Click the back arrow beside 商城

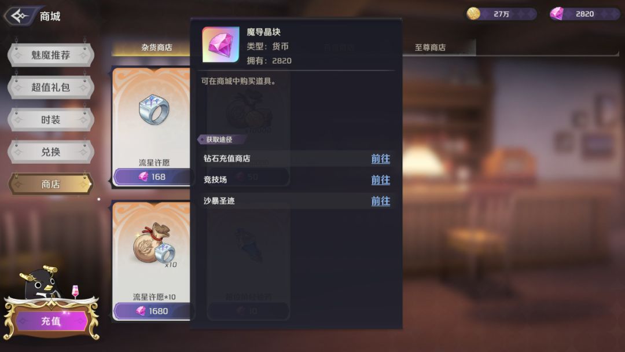20,16
